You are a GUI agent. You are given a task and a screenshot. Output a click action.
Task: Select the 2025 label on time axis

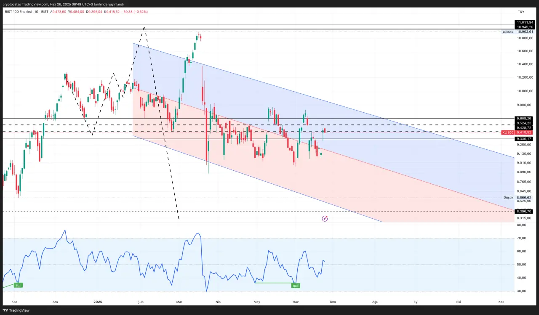[x=98, y=302]
